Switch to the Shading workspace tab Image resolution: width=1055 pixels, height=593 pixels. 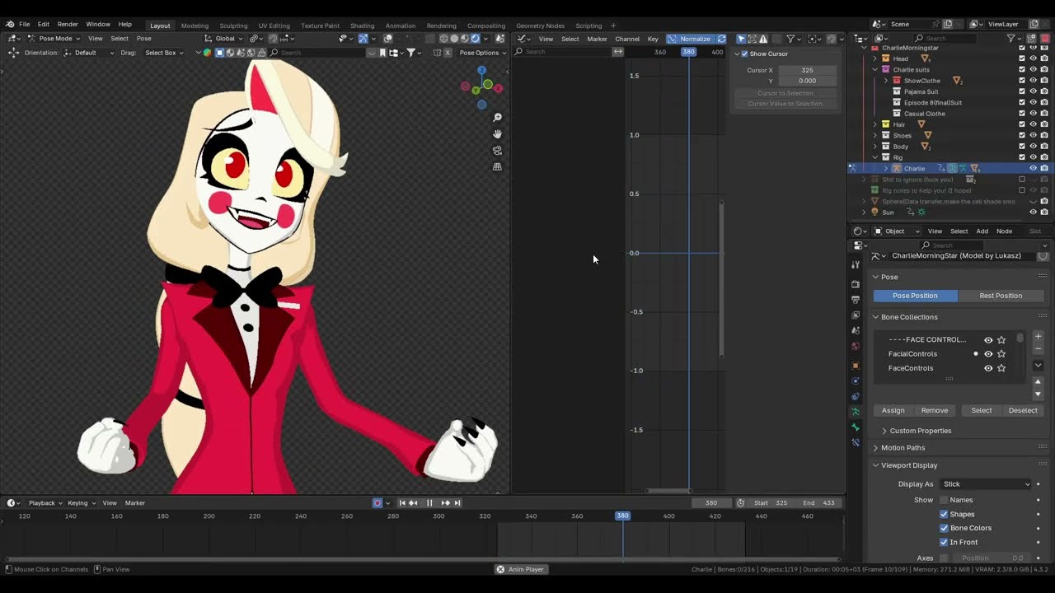click(x=362, y=26)
